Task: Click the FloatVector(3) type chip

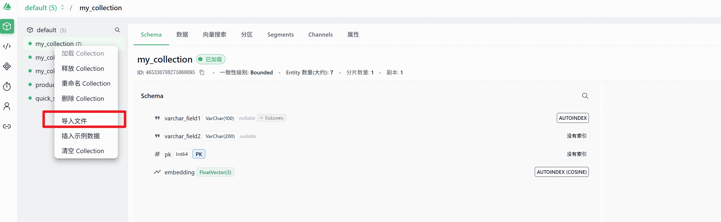Action: [215, 172]
